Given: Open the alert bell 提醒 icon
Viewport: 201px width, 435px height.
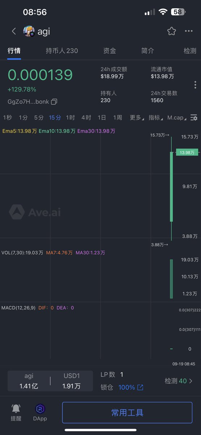Looking at the screenshot, I should point(16,409).
